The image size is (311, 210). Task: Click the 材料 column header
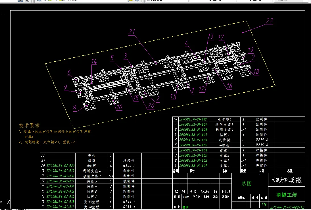pyautogui.click(x=262, y=171)
